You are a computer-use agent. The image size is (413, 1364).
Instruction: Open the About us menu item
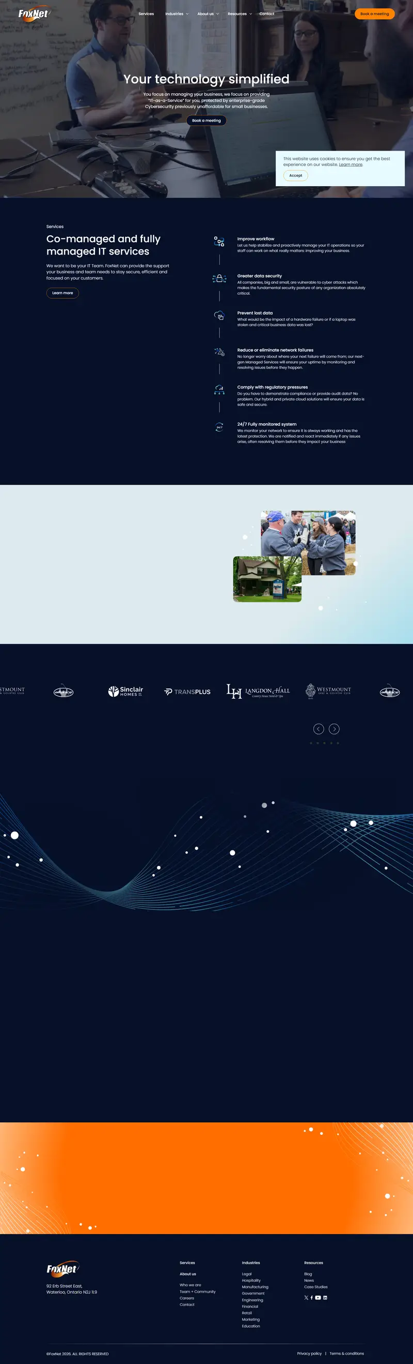tap(205, 14)
